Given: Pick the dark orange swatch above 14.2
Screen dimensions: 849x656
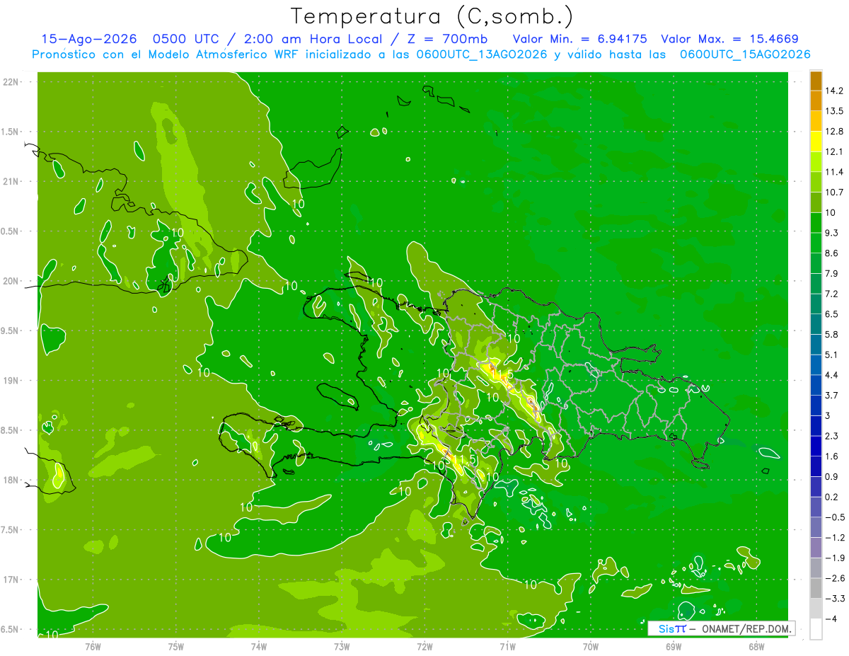Looking at the screenshot, I should (x=816, y=81).
